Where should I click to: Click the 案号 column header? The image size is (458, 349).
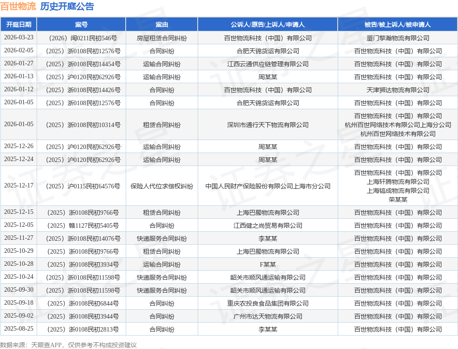81,25
